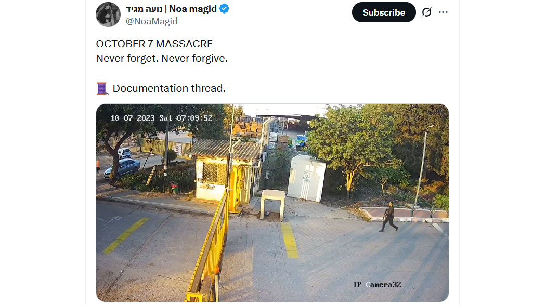This screenshot has width=546, height=305.
Task: Click the guard booth with corrugated roof
Action: click(225, 170)
